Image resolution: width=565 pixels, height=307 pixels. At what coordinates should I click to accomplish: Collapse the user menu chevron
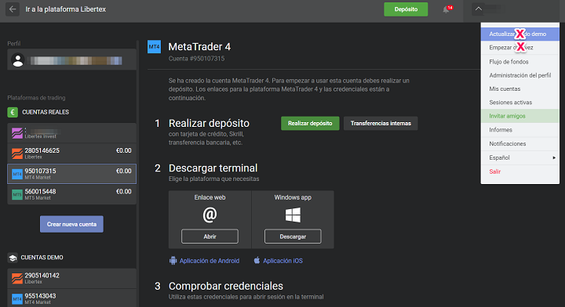pos(479,9)
